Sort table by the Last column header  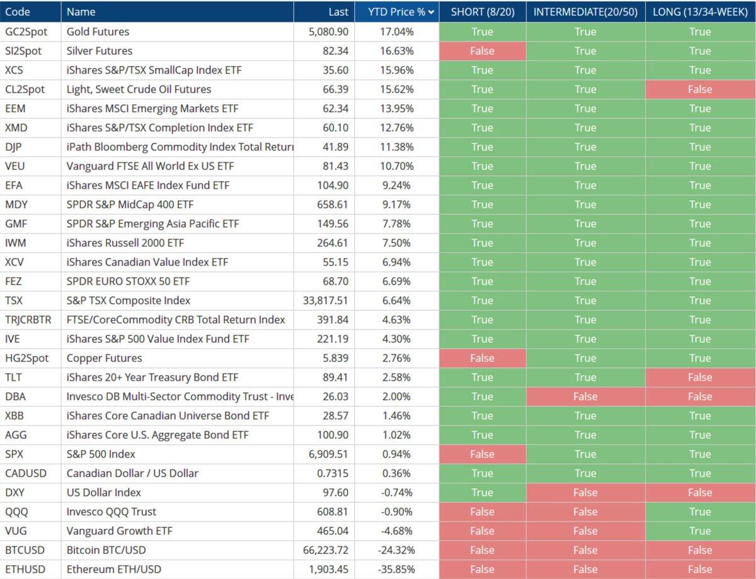(x=338, y=11)
